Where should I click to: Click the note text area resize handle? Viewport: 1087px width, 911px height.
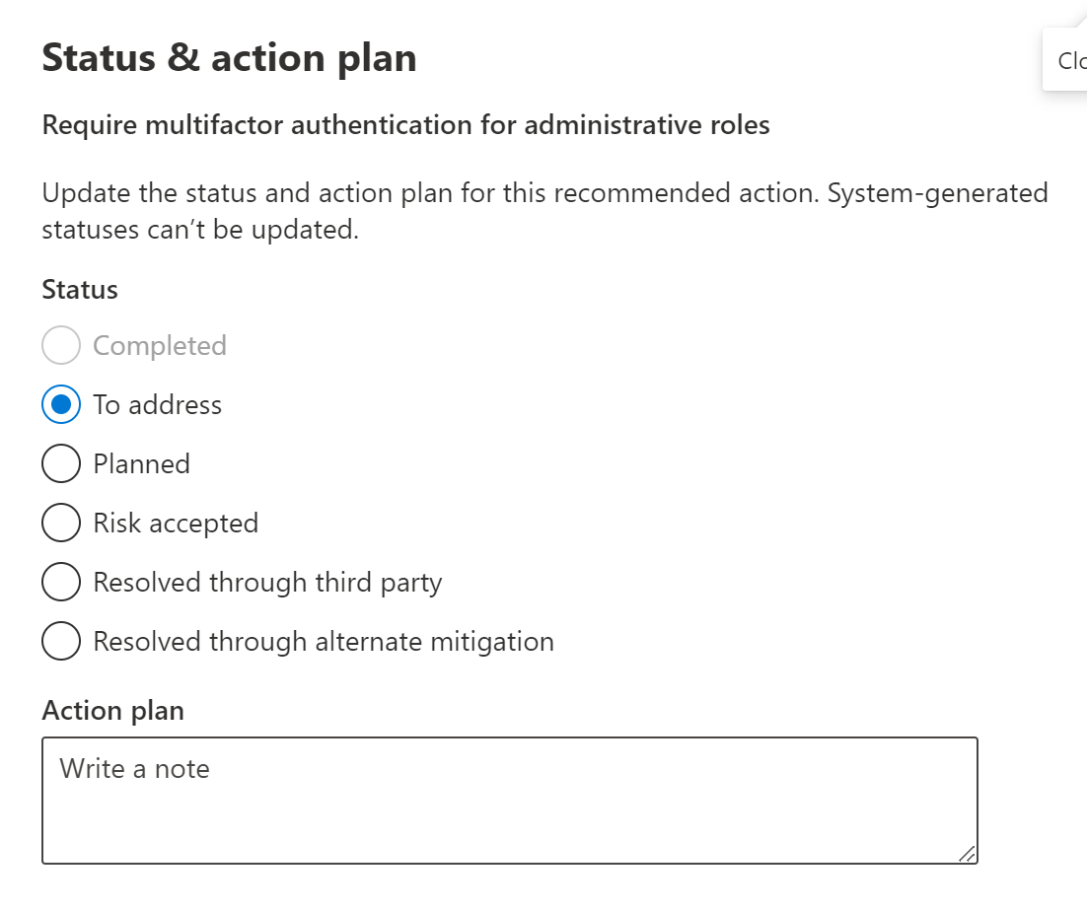click(968, 854)
